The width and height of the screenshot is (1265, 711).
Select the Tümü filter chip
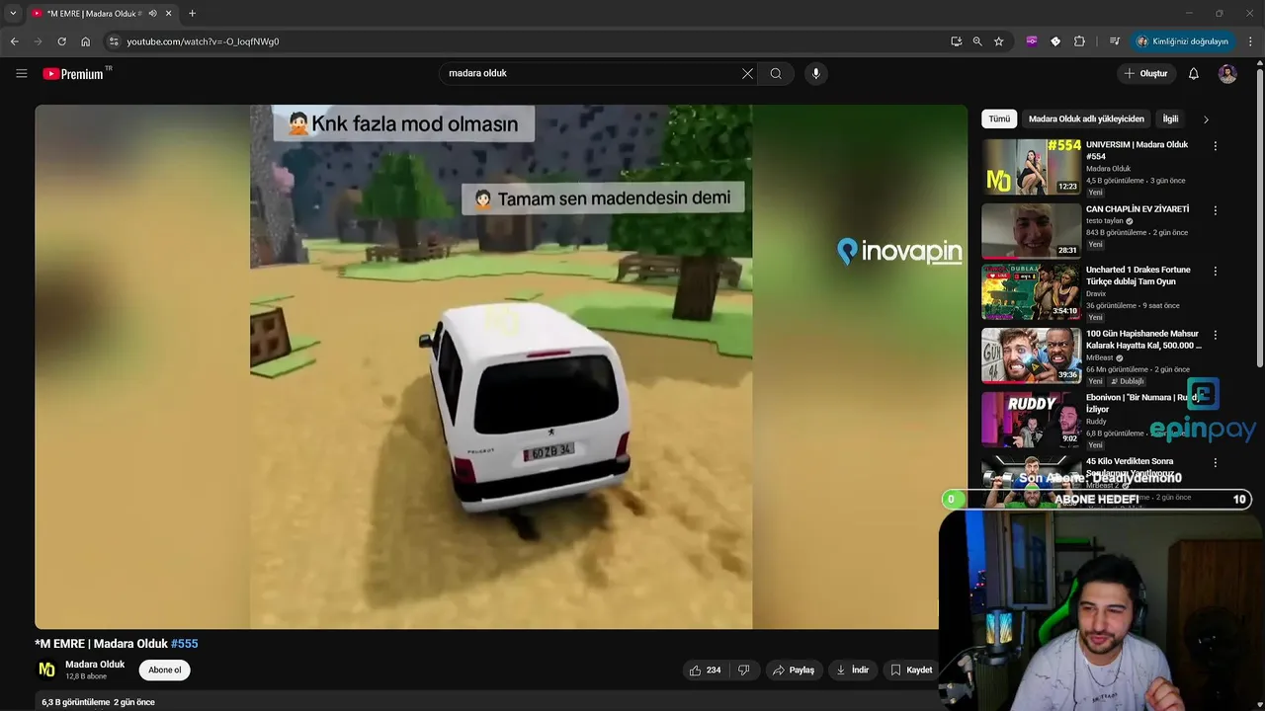999,118
